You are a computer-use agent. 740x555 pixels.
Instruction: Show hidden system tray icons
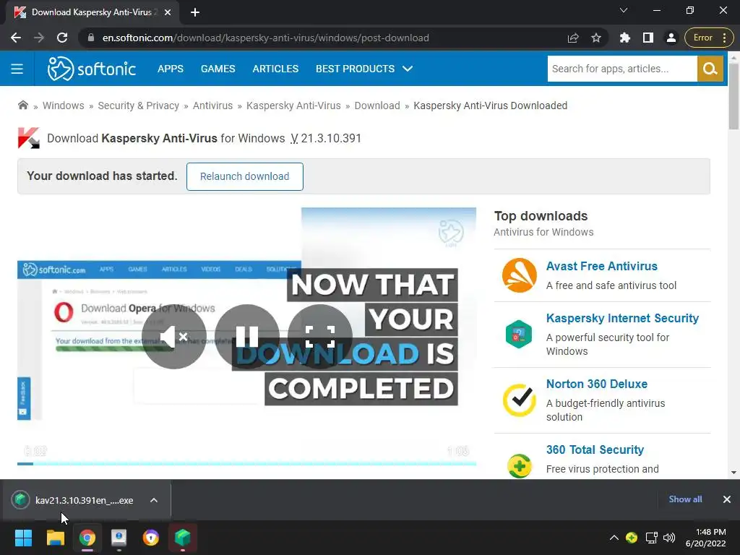click(614, 538)
